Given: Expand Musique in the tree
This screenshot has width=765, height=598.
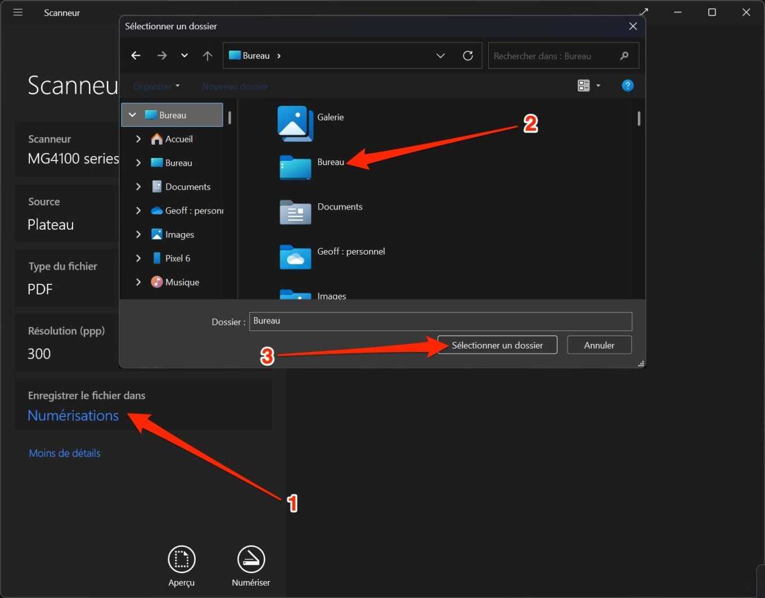Looking at the screenshot, I should click(x=138, y=282).
